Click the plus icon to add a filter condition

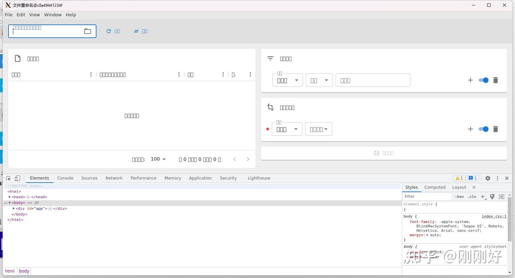pos(470,80)
